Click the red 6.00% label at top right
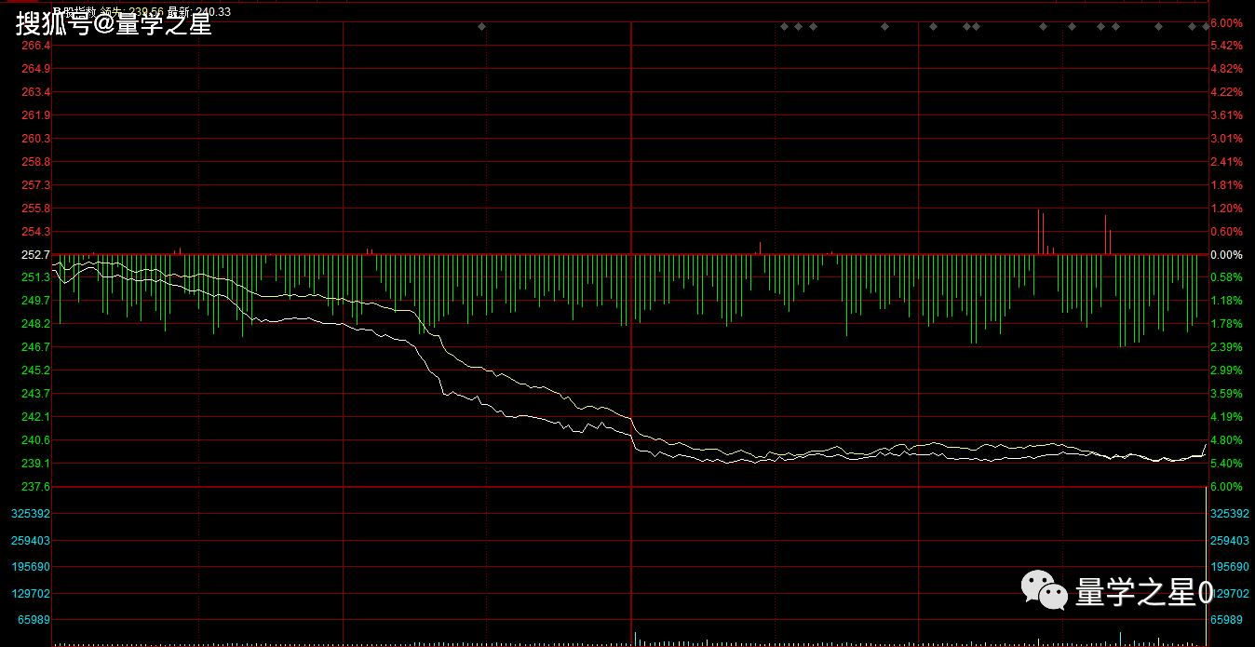 pyautogui.click(x=1225, y=22)
